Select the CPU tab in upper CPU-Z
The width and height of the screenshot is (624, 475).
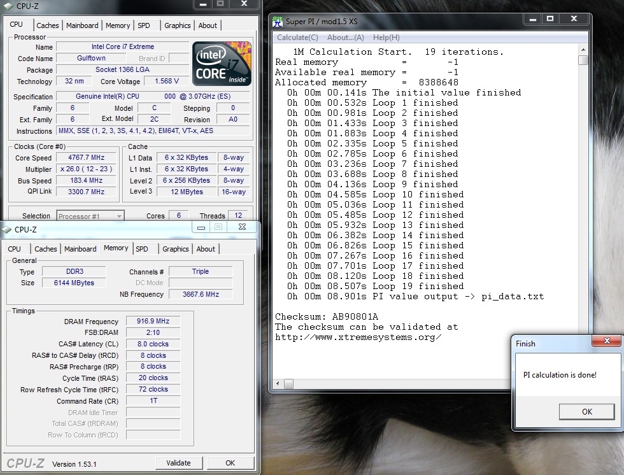point(17,24)
